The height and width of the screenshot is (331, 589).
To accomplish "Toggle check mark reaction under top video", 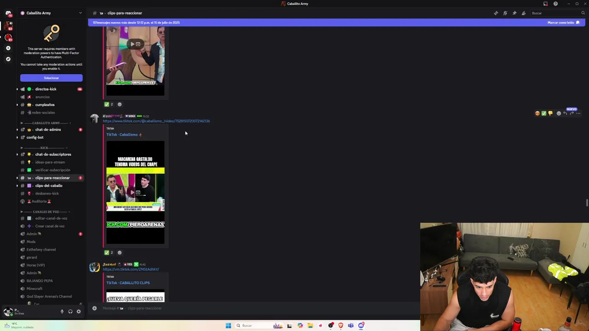I will [109, 104].
